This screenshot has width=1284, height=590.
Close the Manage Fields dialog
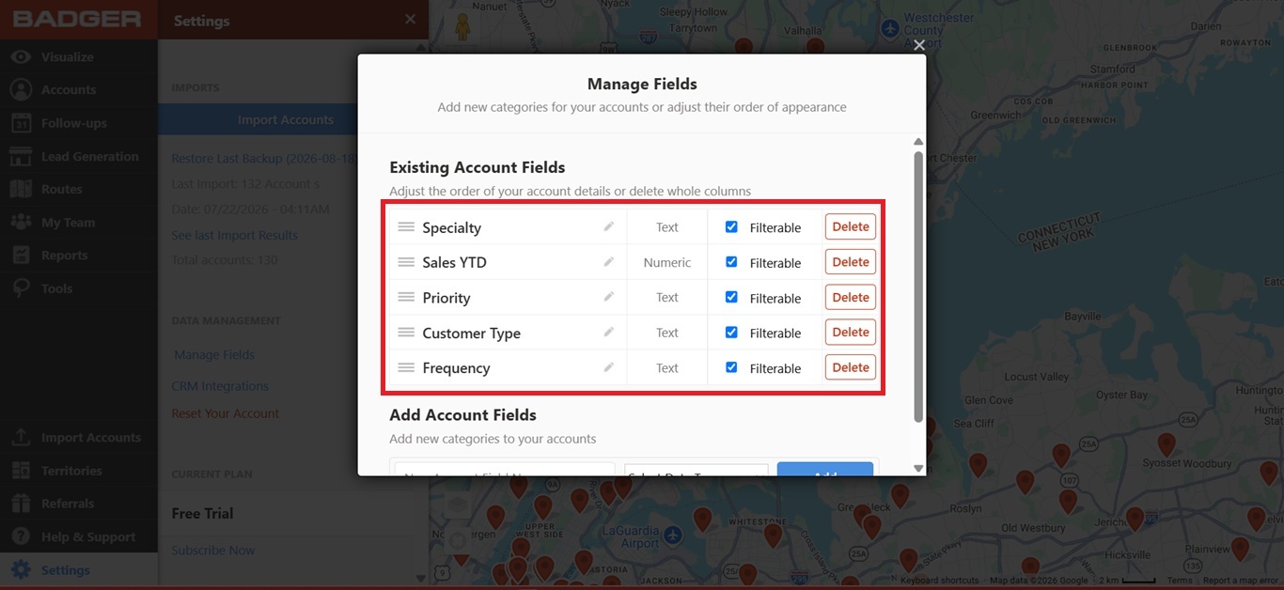919,44
